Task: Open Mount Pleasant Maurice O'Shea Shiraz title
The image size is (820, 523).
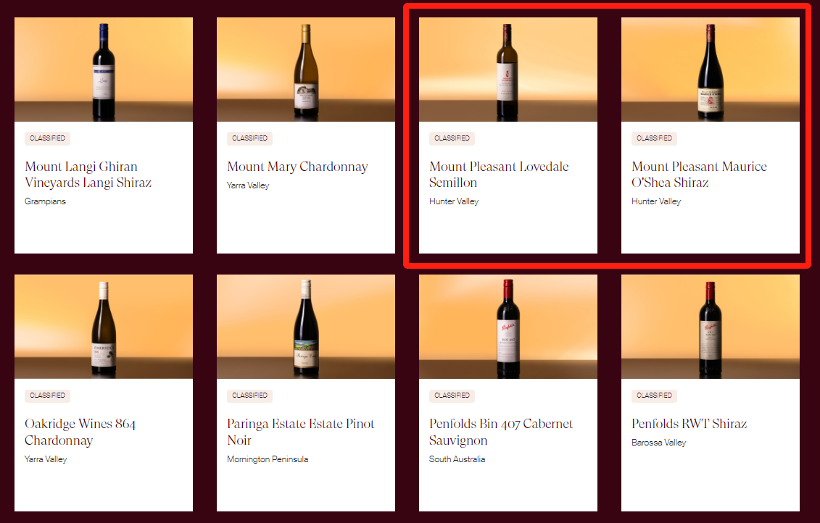Action: click(699, 175)
